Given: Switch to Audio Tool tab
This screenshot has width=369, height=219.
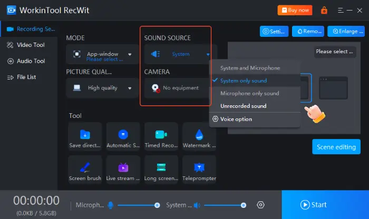Looking at the screenshot, I should (28, 61).
